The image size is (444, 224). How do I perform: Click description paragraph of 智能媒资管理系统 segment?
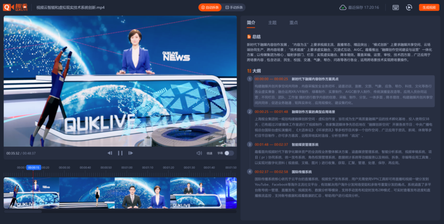[x=342, y=158]
